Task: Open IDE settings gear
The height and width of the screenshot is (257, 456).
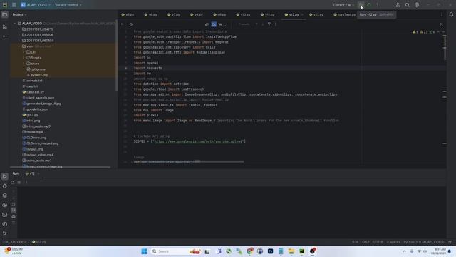Action: point(417,5)
